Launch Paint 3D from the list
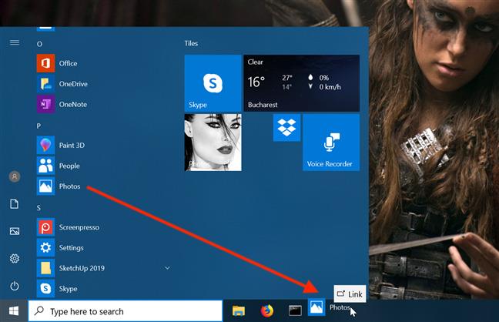 coord(72,146)
